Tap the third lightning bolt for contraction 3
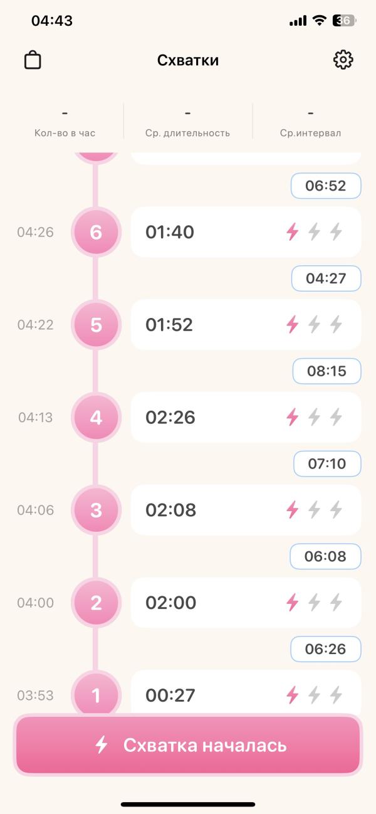 tap(337, 510)
